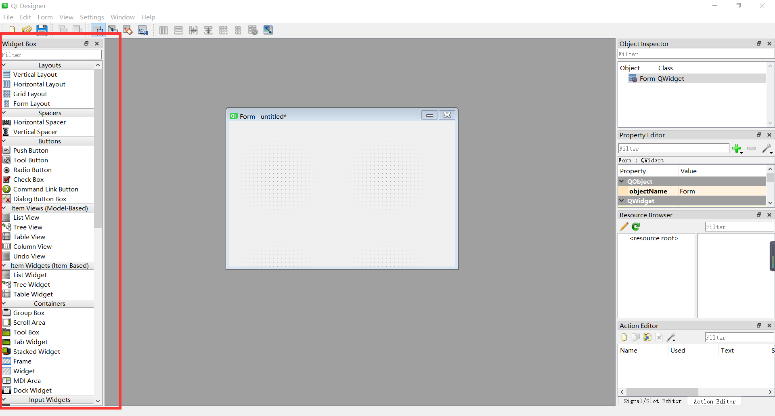
Task: Switch to Edit Signals/Slots mode icon
Action: tap(113, 30)
